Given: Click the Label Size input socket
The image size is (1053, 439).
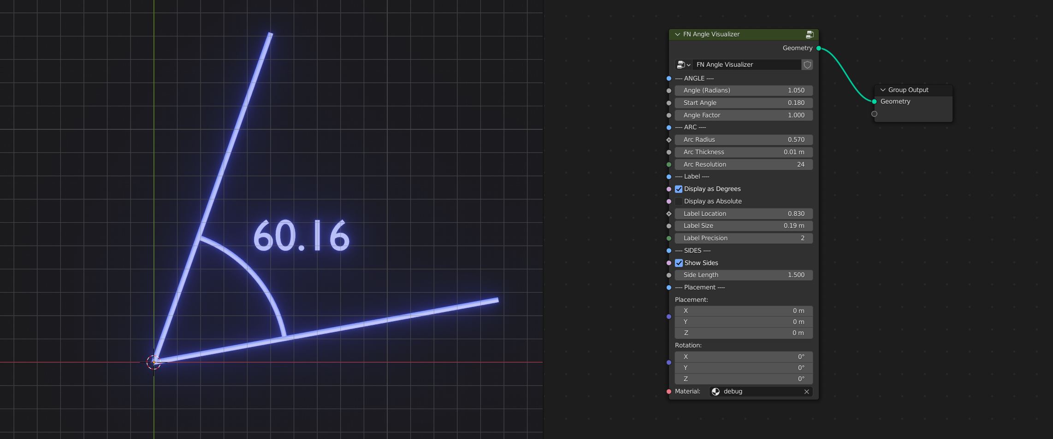Looking at the screenshot, I should tap(669, 226).
